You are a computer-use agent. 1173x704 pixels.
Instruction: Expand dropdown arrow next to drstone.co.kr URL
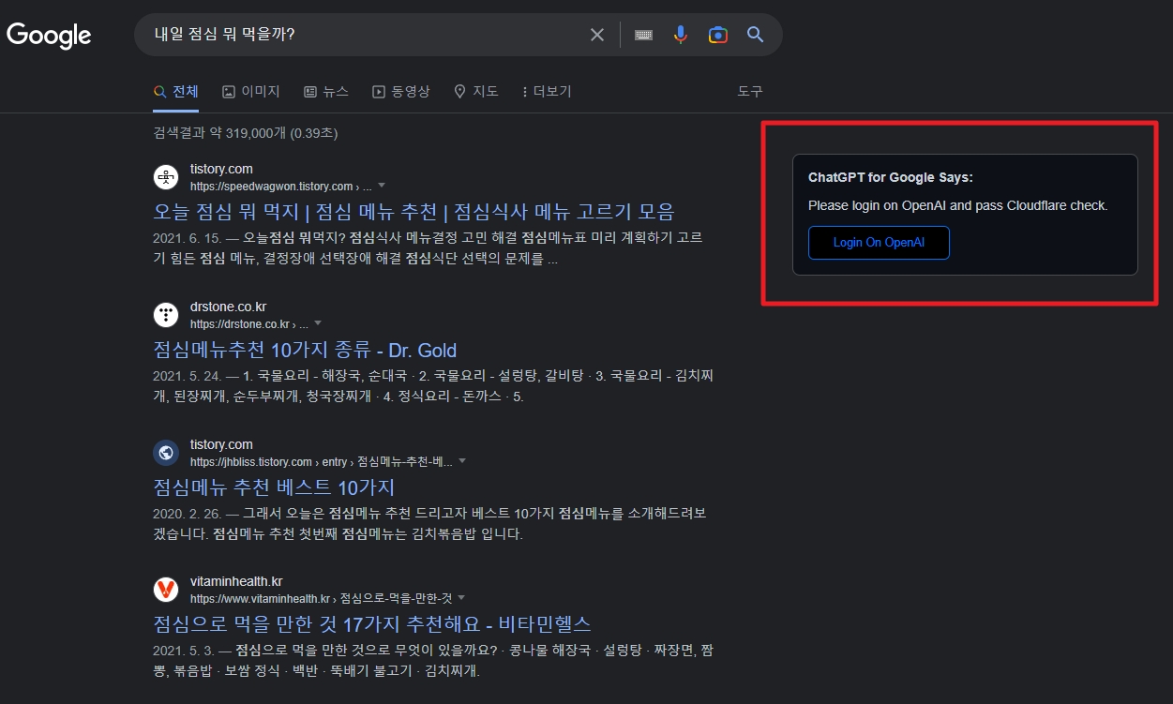[x=318, y=323]
